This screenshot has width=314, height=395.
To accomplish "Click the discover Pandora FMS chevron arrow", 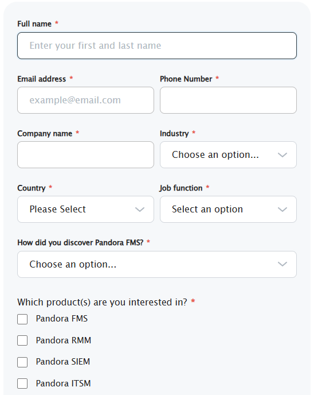I will pos(282,264).
